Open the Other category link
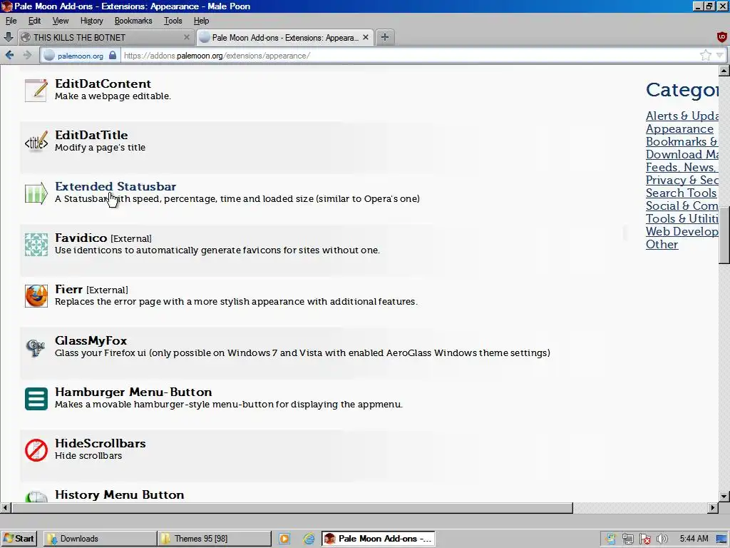This screenshot has width=730, height=548. pos(662,245)
